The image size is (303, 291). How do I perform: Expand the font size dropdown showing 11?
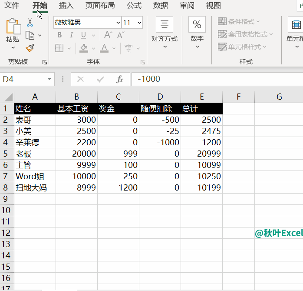tap(139, 23)
